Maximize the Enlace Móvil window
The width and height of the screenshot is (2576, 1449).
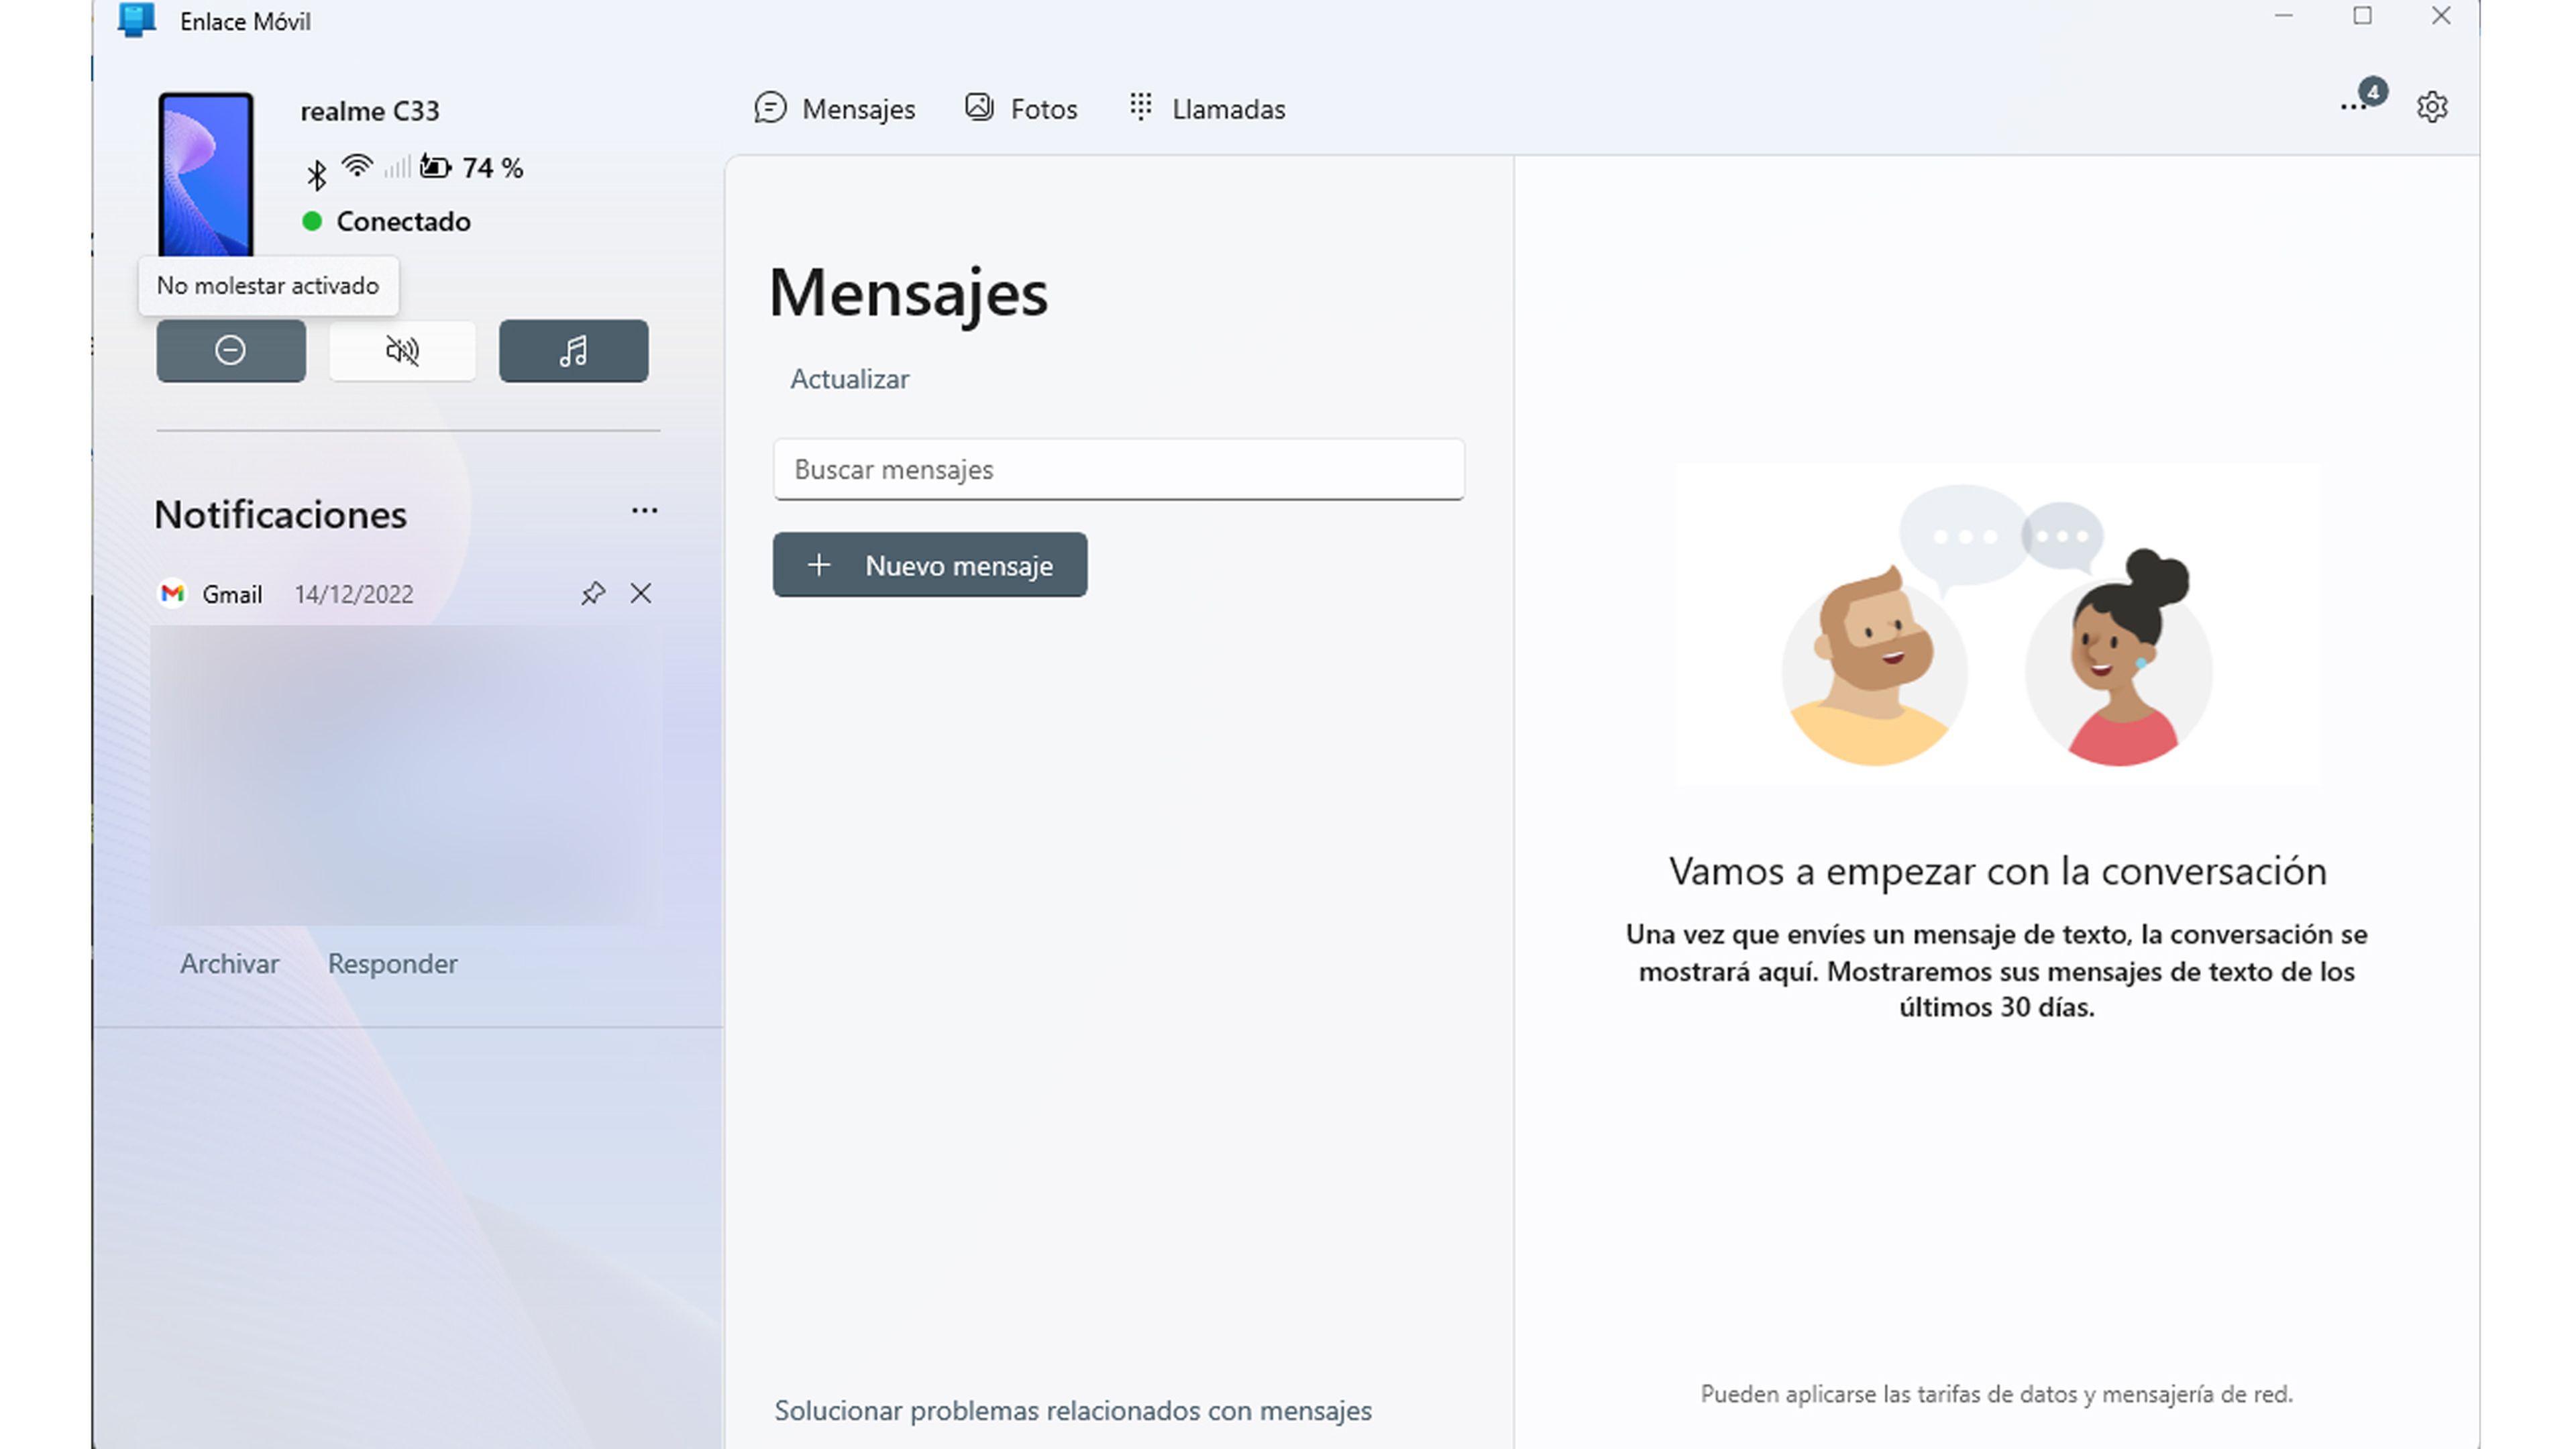click(2362, 17)
